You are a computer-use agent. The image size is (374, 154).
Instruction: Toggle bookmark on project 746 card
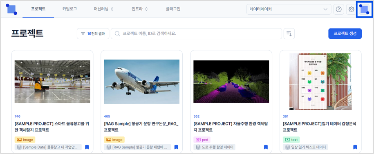[87, 147]
